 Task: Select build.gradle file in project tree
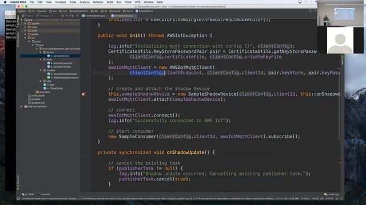pos(37,96)
